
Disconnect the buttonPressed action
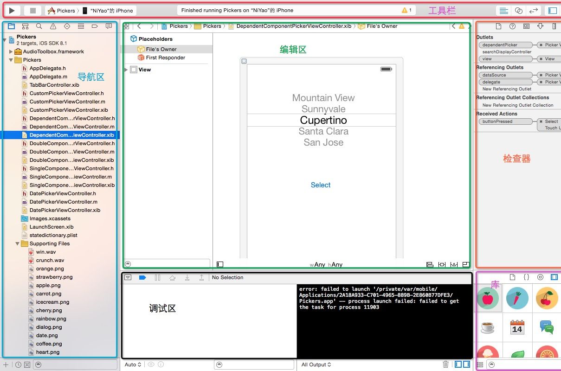pyautogui.click(x=541, y=122)
